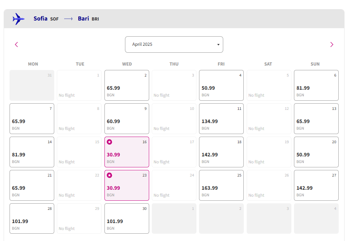346x241 pixels.
Task: Choose the April 11 fare of 134.99 BGN
Action: click(x=221, y=119)
